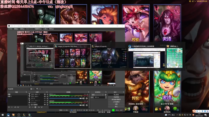Toggle visibility of media source row

[x=45, y=99]
